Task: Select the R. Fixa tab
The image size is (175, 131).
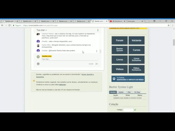Action: pos(137,92)
